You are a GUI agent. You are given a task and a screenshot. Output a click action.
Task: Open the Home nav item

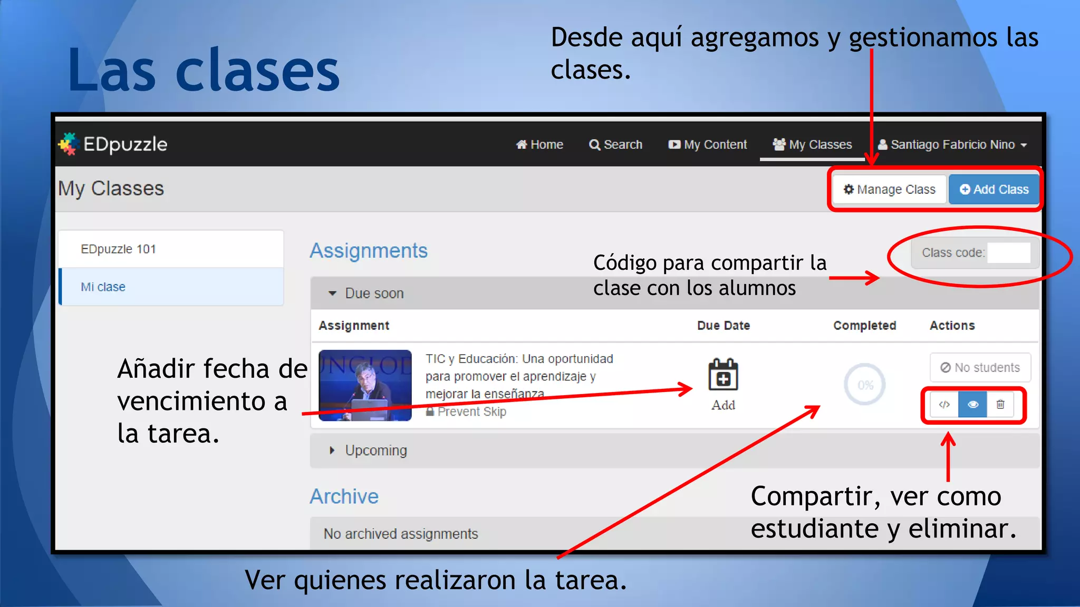[539, 144]
